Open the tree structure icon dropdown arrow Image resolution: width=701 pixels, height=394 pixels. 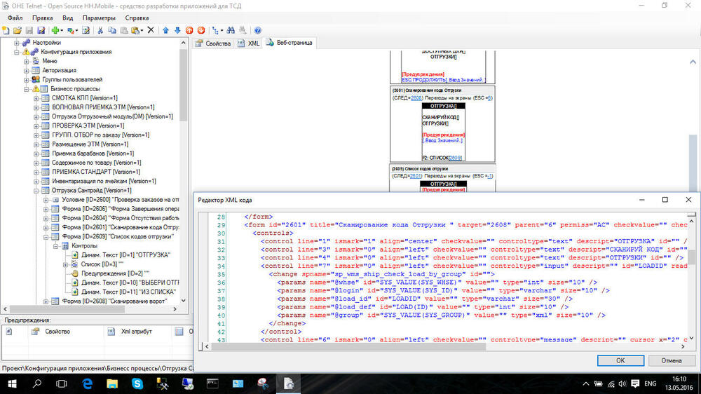pyautogui.click(x=222, y=30)
